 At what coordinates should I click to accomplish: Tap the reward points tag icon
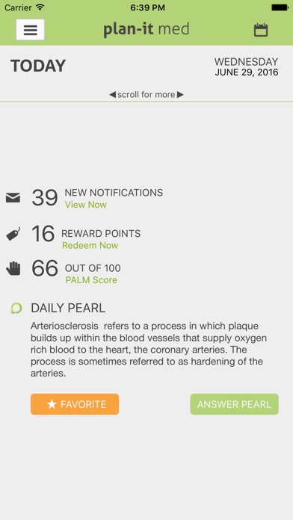pos(13,234)
